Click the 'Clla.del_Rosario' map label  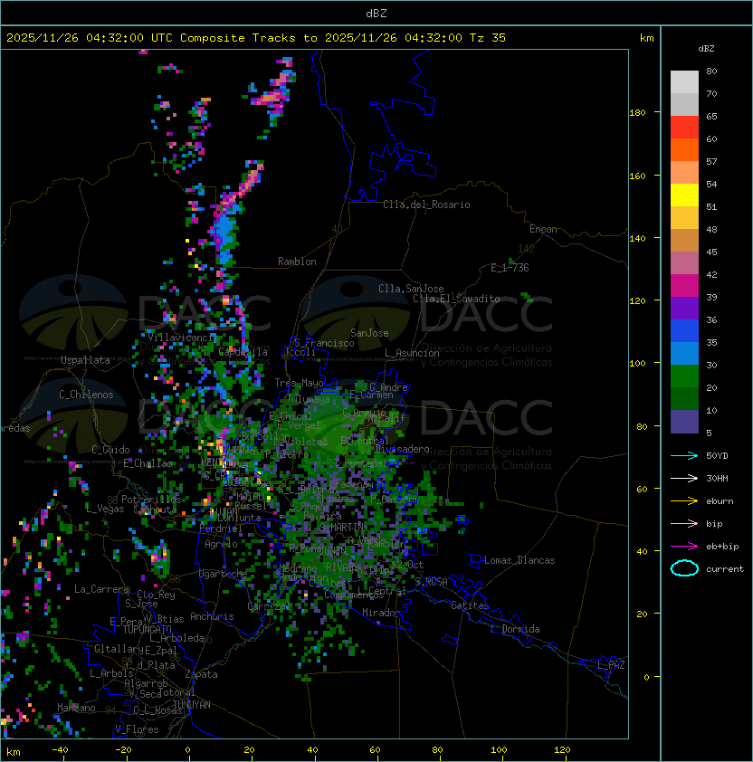(426, 205)
